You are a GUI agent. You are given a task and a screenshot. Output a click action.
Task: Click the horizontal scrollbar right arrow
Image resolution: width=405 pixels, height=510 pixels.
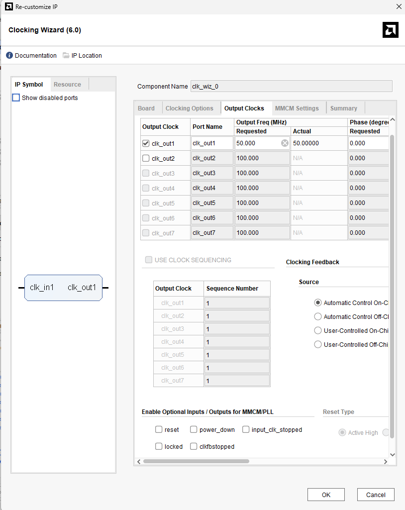385,461
